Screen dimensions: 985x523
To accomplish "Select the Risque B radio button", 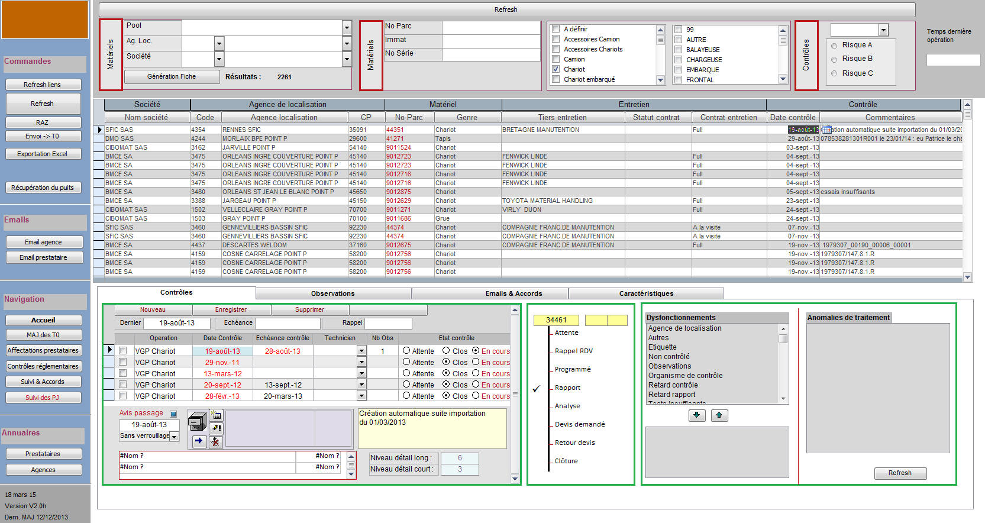I will pos(834,59).
